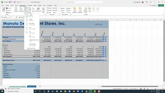Select A5 paper size
Viewport: 165px width, 93px height.
[32, 32]
